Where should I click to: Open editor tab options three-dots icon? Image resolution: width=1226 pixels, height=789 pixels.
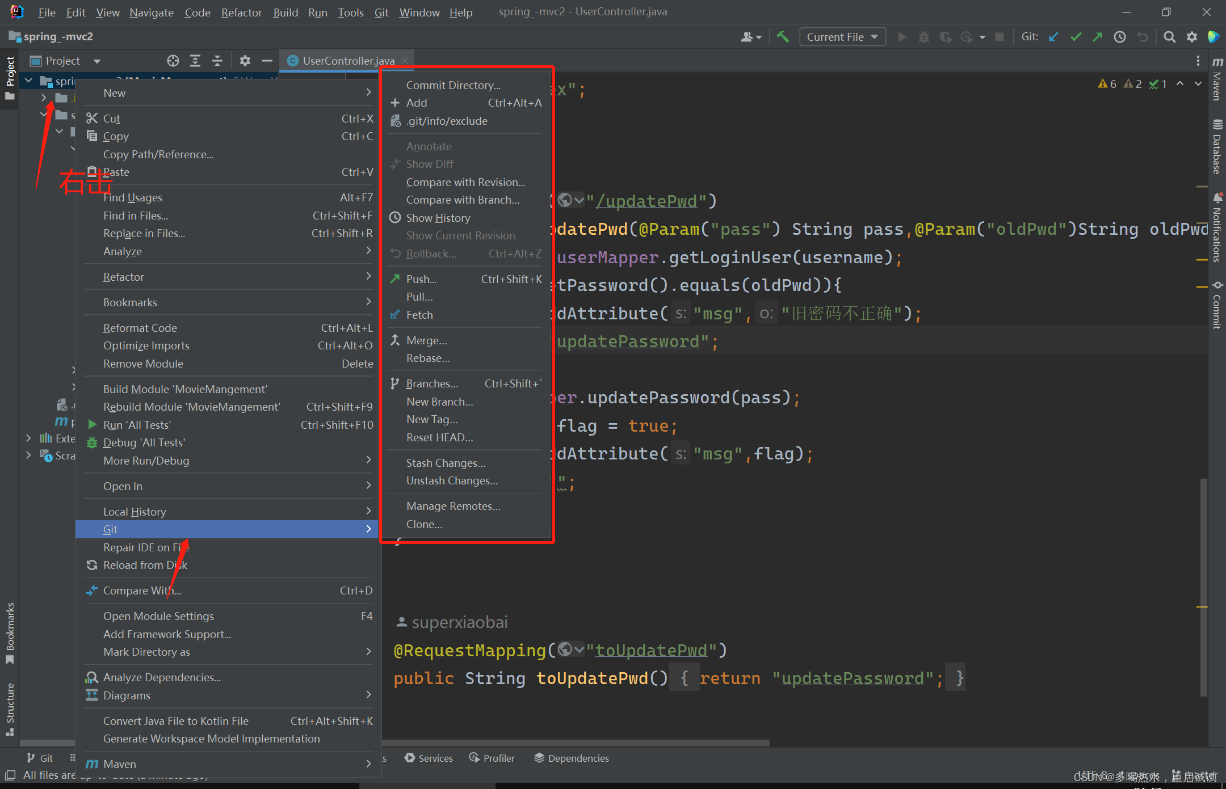(1198, 61)
